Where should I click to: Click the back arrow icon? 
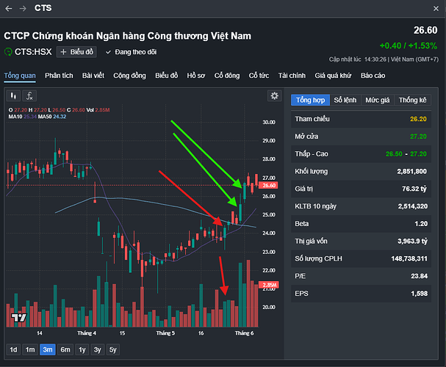coord(8,8)
